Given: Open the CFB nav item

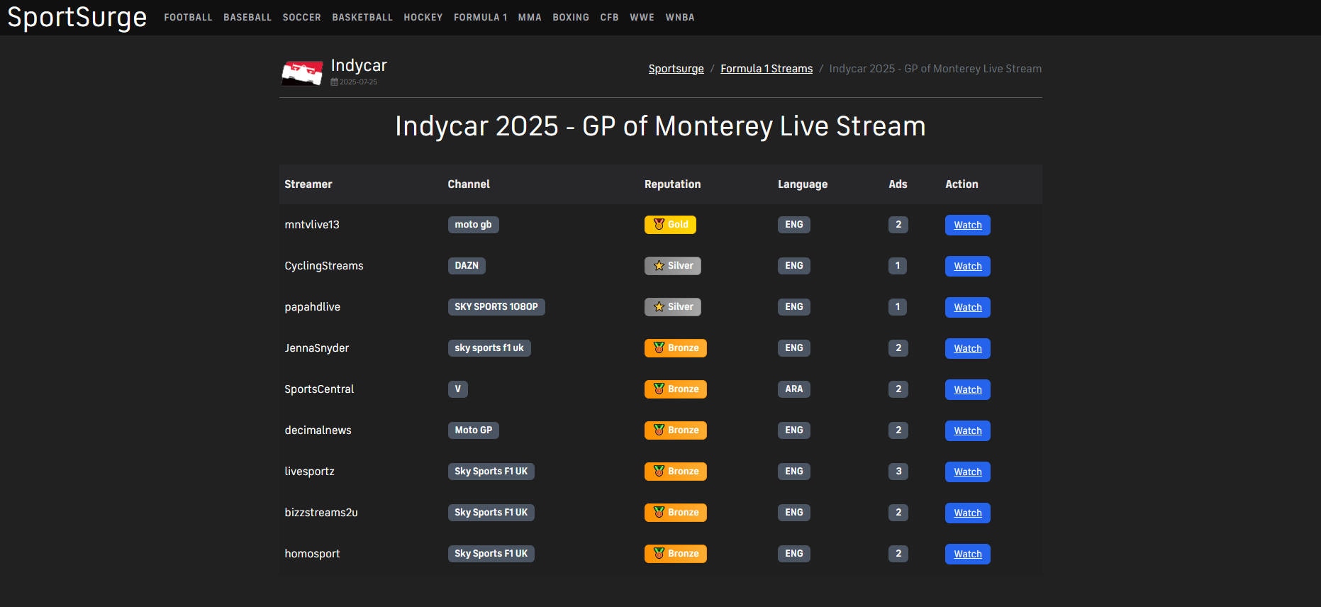Looking at the screenshot, I should pos(610,17).
